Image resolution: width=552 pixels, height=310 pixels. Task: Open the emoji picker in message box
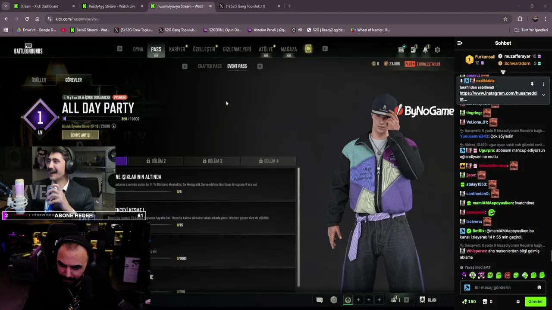click(x=539, y=288)
